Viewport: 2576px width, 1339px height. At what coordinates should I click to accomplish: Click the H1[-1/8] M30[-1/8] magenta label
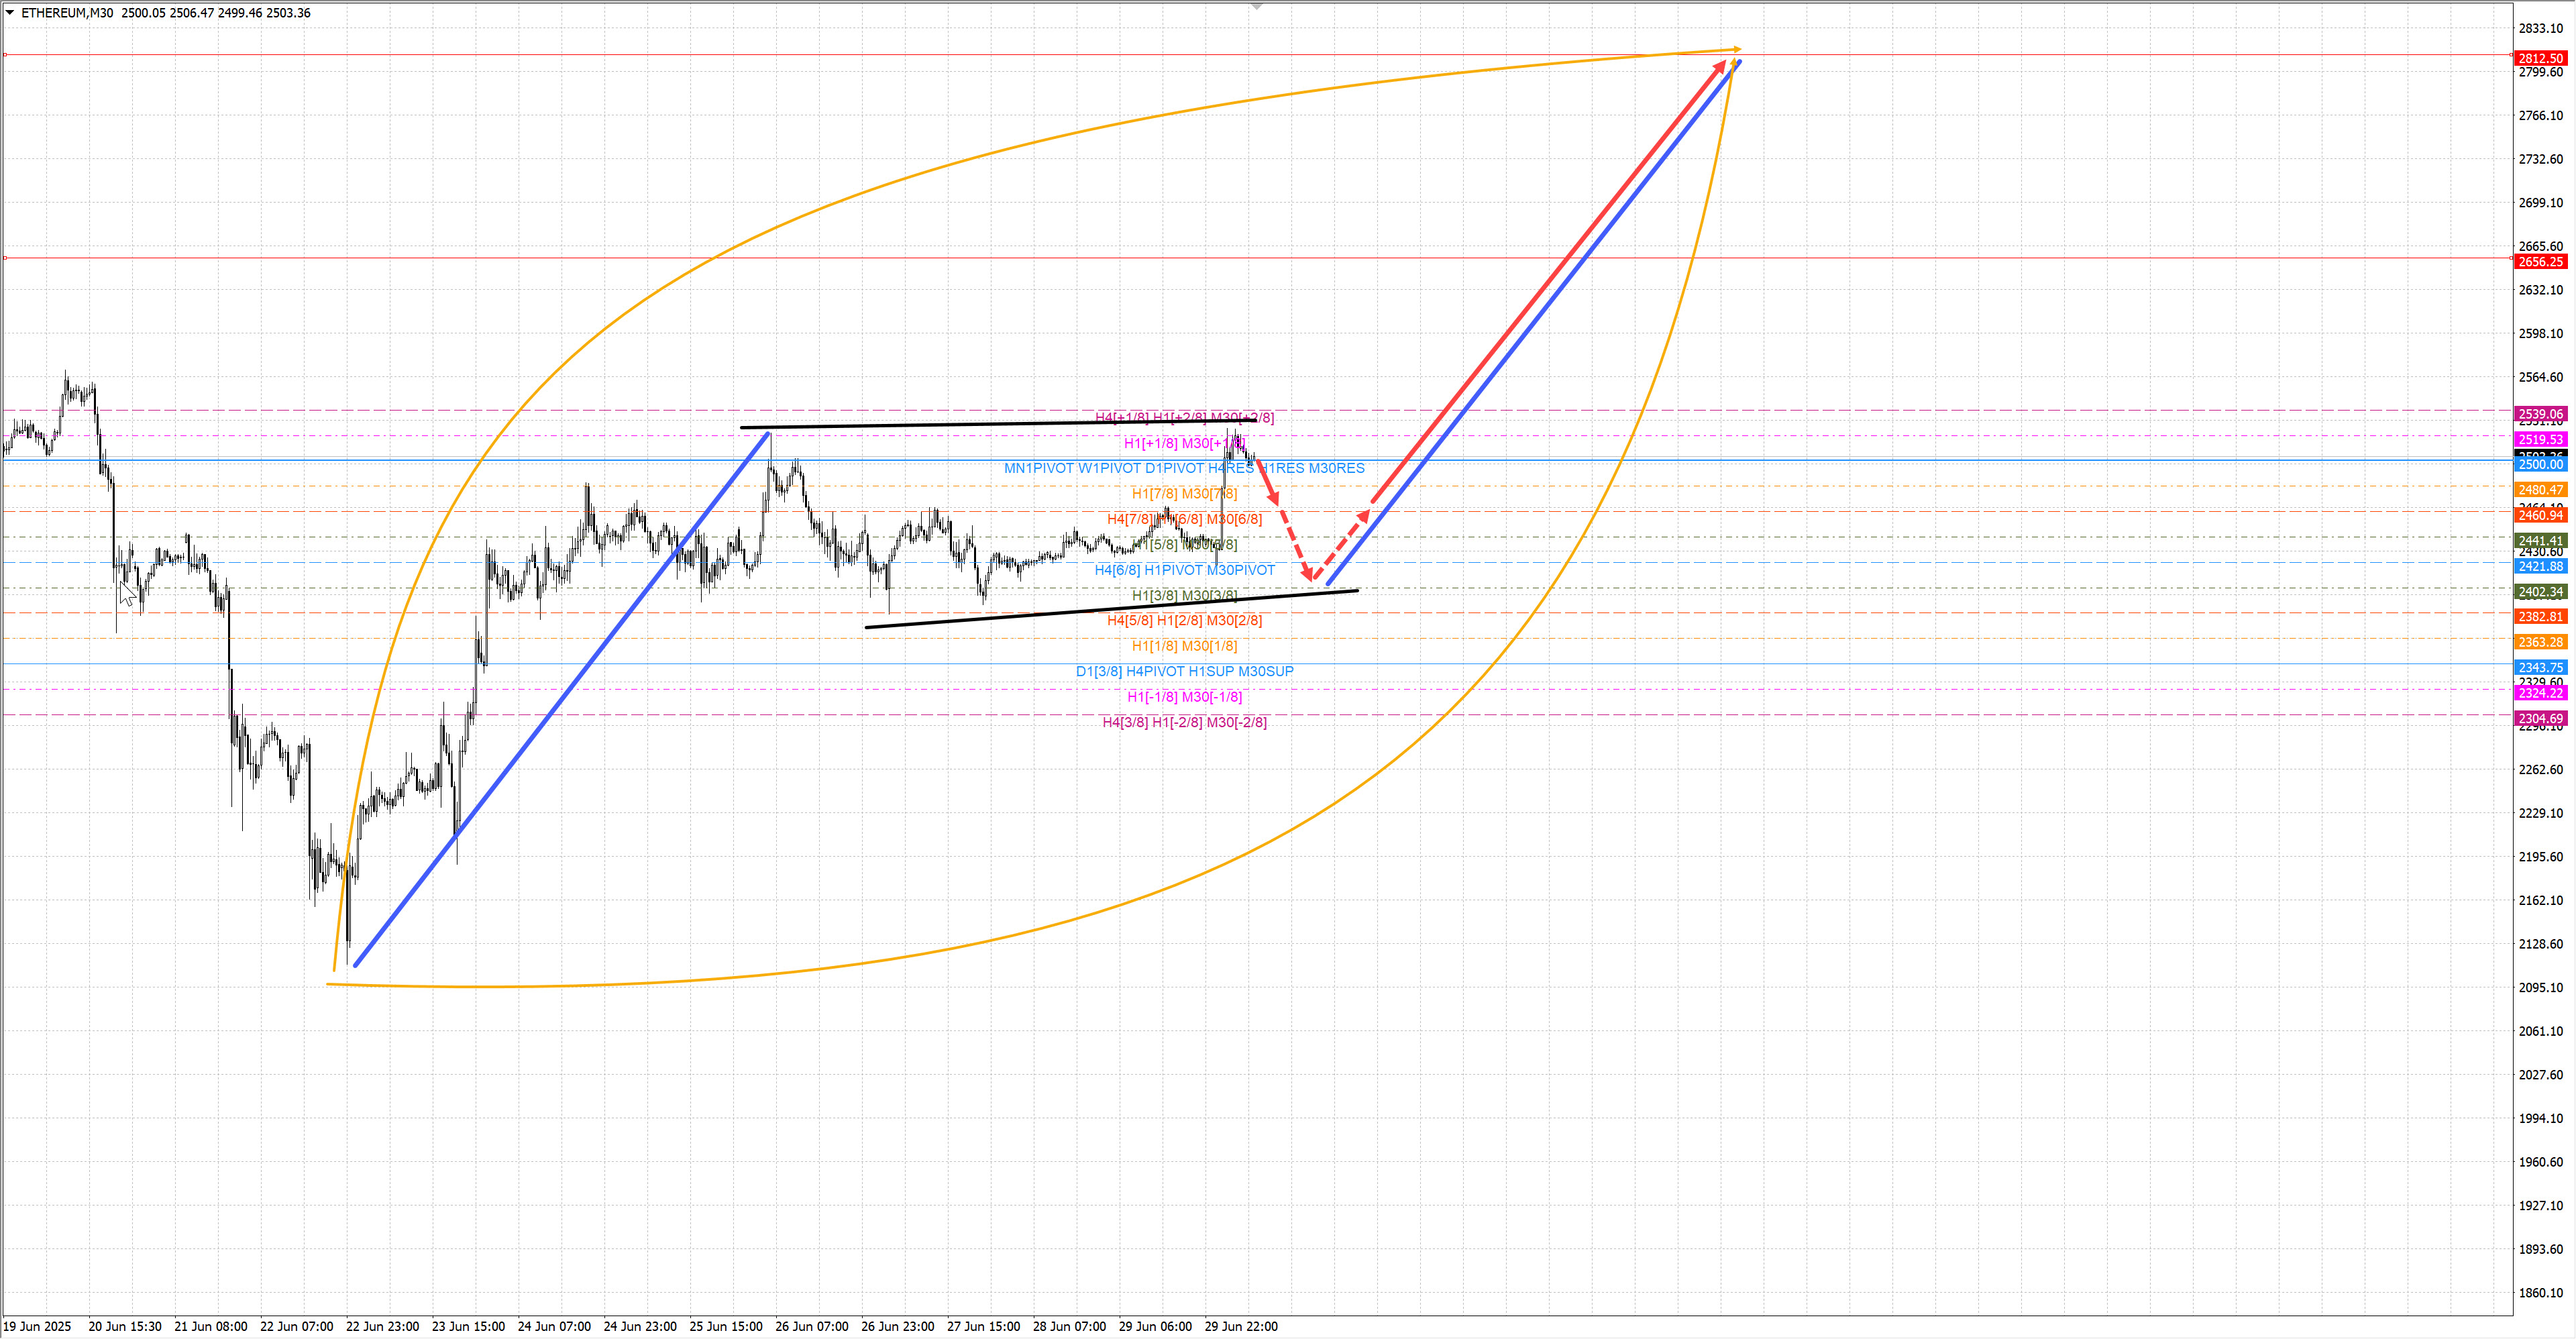click(1184, 697)
